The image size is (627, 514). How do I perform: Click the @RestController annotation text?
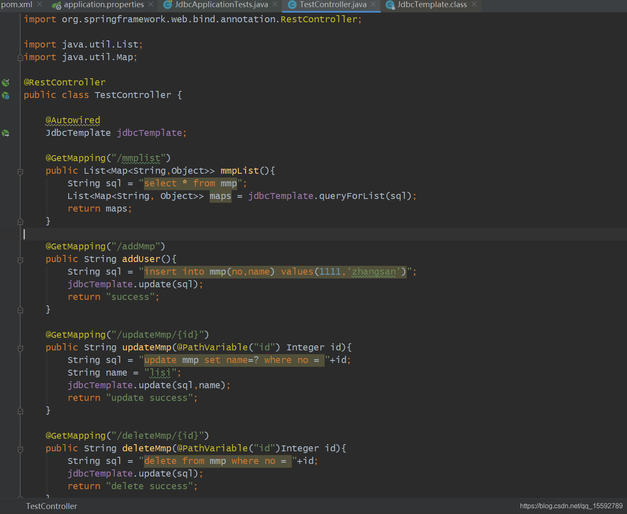point(64,82)
